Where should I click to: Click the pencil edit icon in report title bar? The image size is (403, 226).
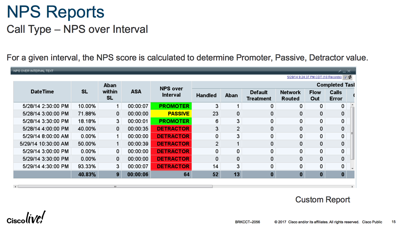[x=340, y=71]
